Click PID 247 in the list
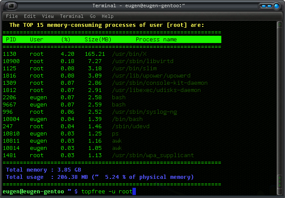285x198 pixels. coord(8,126)
